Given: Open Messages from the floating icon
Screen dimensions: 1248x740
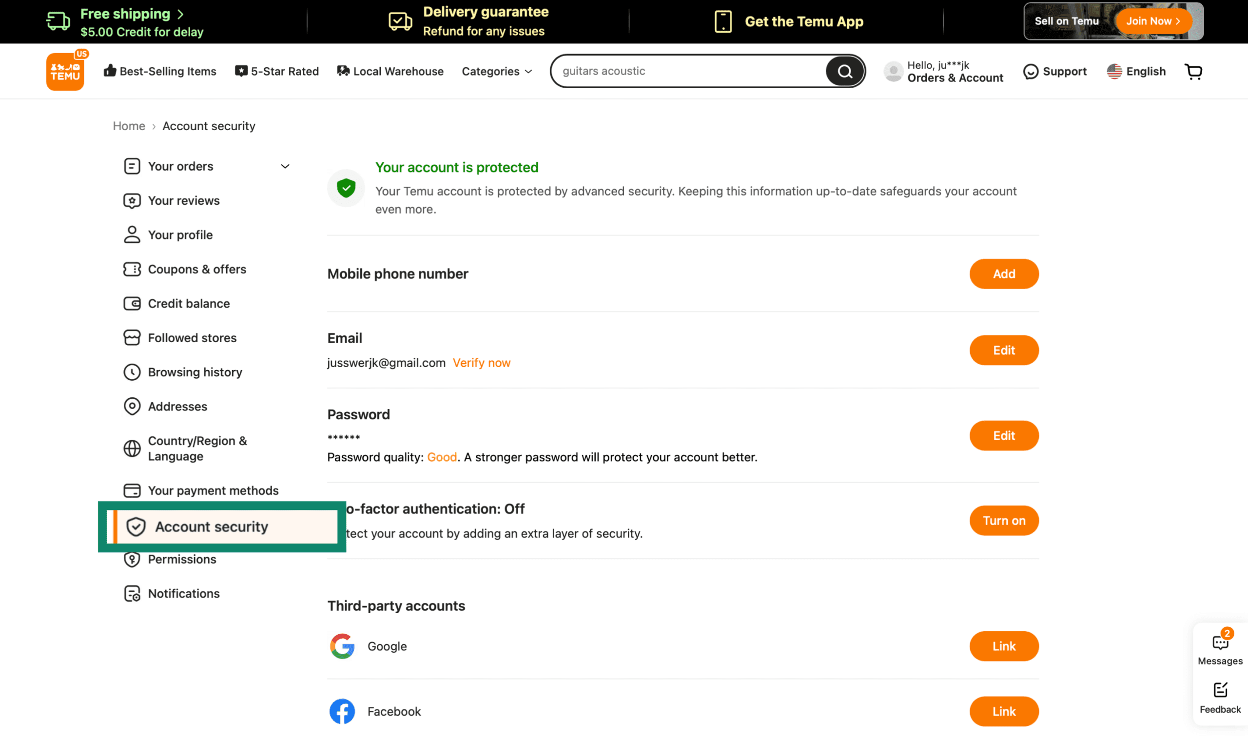Looking at the screenshot, I should (1220, 643).
